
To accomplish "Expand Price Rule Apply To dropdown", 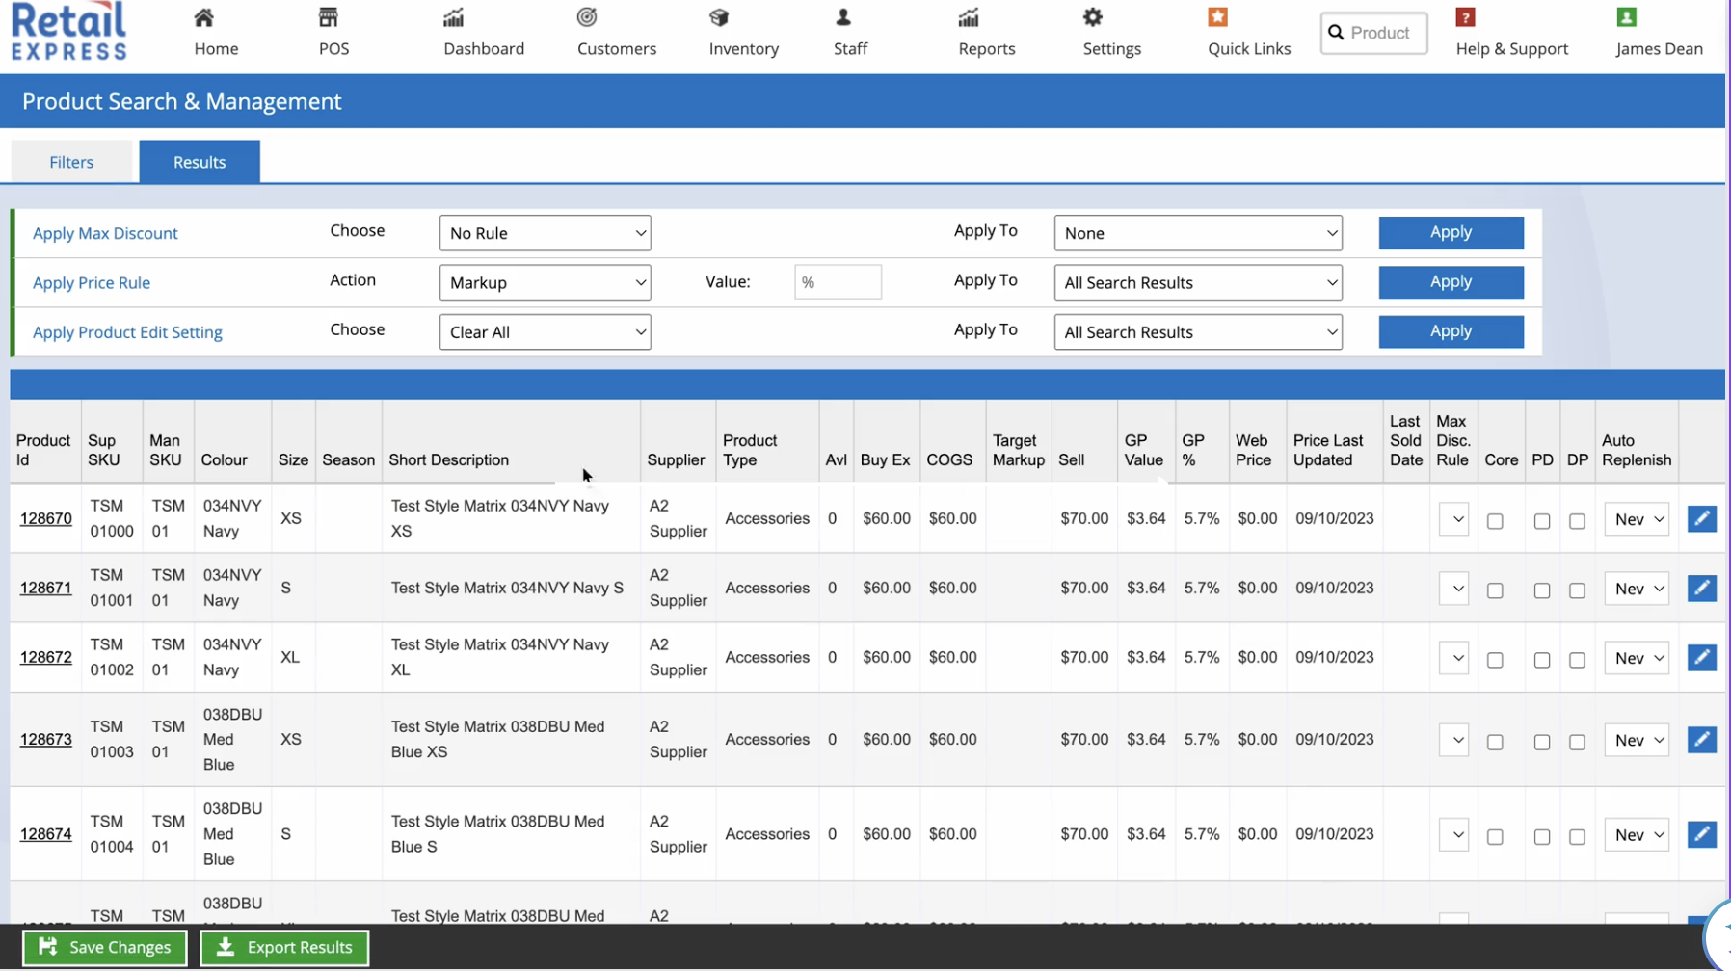I will coord(1198,282).
